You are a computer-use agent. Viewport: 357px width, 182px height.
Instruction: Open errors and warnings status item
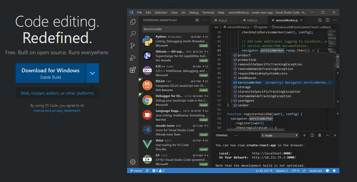click(x=158, y=171)
